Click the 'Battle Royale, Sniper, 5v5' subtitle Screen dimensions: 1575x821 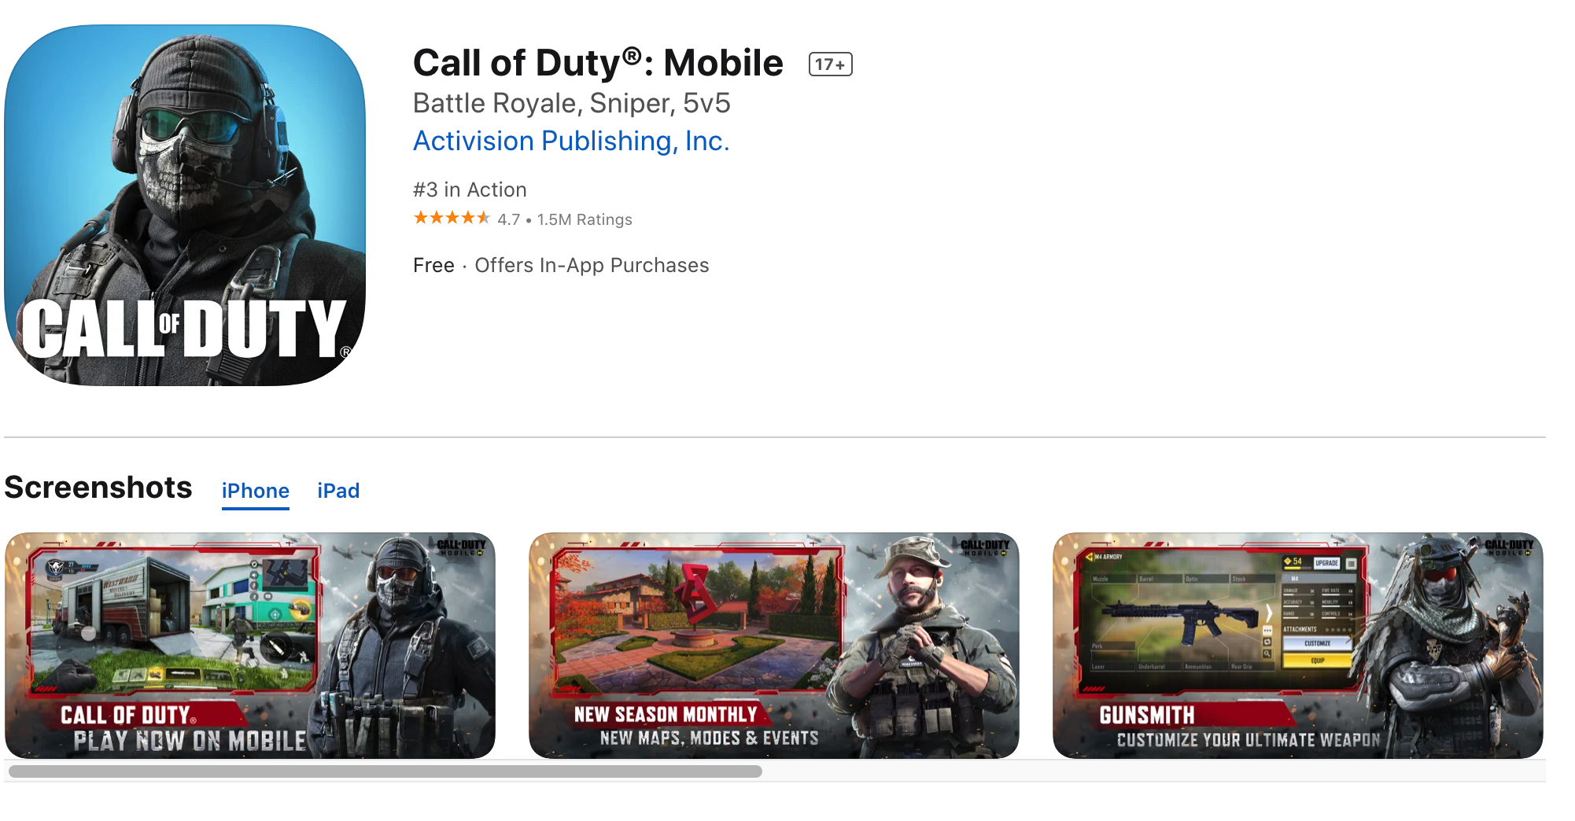click(572, 103)
